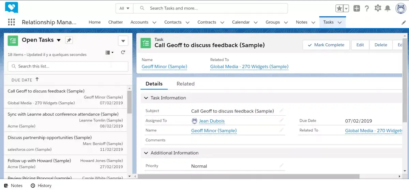
Task: Click the Search Tasks and more field
Action: click(210, 8)
